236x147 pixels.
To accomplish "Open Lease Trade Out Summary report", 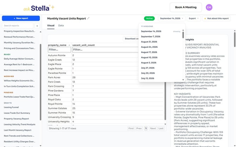I will (17, 113).
